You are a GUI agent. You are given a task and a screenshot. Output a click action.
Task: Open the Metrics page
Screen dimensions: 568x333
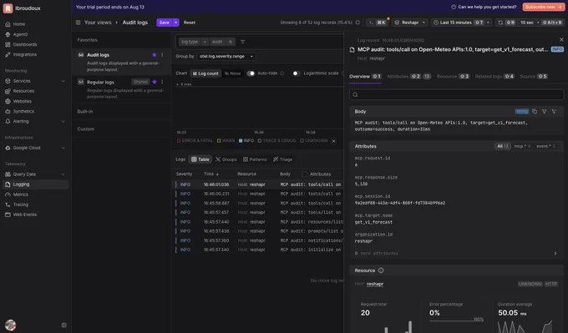click(x=21, y=194)
